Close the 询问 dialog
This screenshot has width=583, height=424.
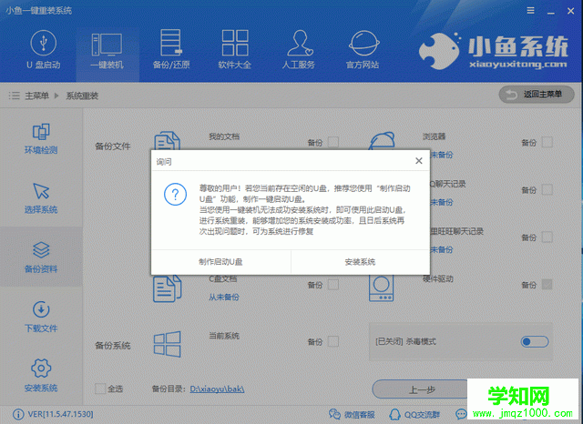pyautogui.click(x=419, y=161)
